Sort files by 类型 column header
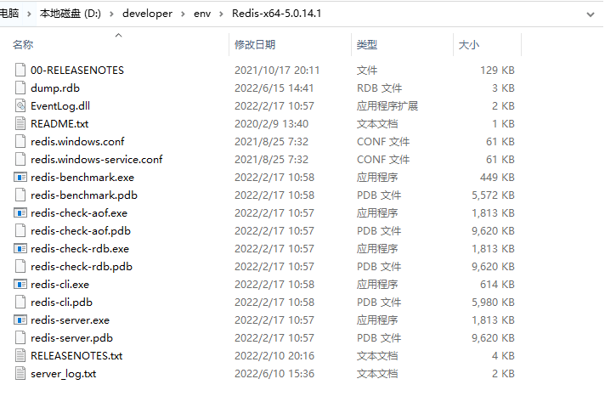The height and width of the screenshot is (396, 605). (366, 45)
